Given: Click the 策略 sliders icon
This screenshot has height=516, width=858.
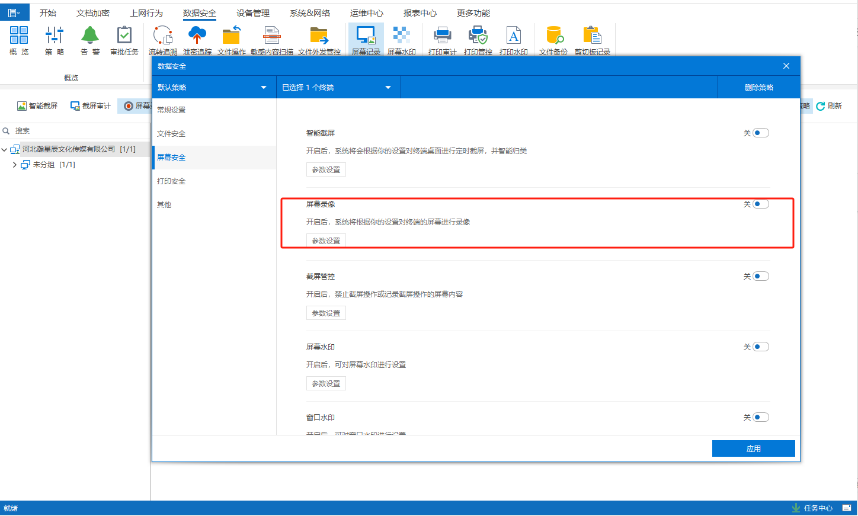Looking at the screenshot, I should click(x=55, y=37).
